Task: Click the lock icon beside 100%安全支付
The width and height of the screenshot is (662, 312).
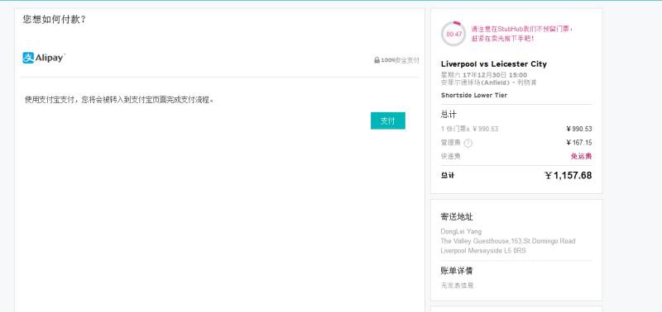Action: [377, 60]
